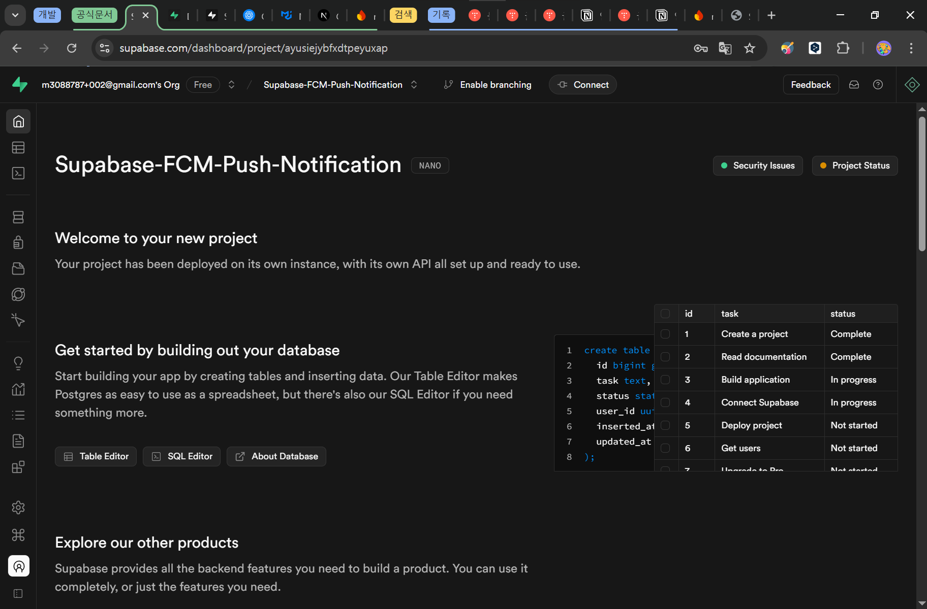Open the saved passwords key icon
Viewport: 927px width, 609px height.
pyautogui.click(x=701, y=48)
